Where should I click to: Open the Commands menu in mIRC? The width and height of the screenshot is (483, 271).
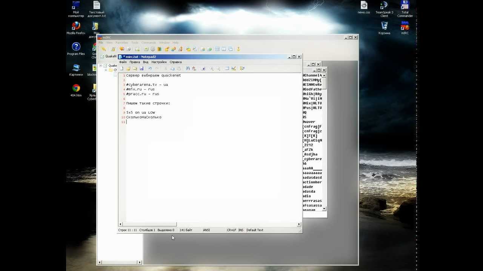click(x=148, y=43)
